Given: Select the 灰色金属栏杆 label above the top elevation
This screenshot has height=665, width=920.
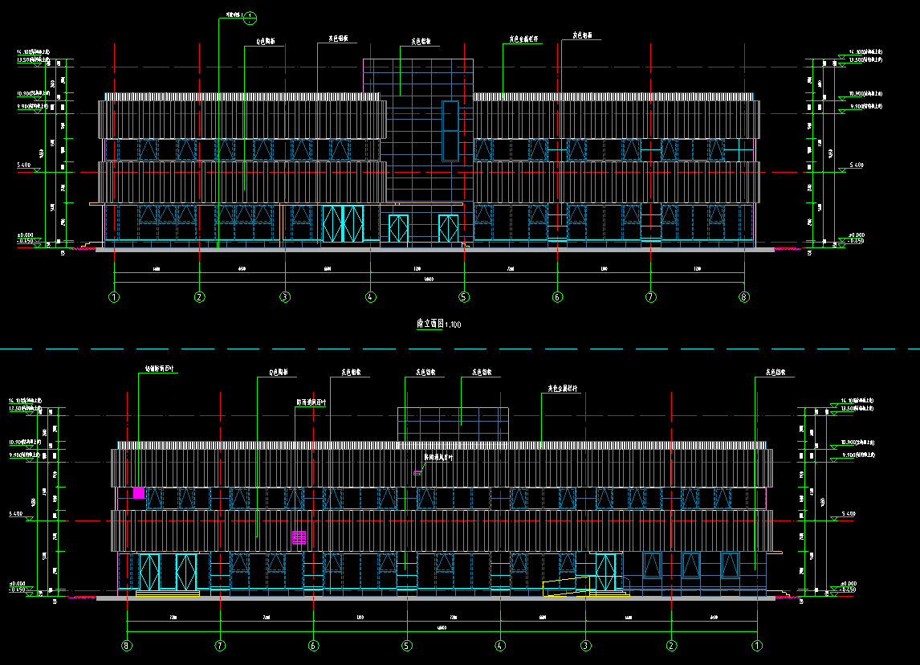Looking at the screenshot, I should [x=523, y=38].
